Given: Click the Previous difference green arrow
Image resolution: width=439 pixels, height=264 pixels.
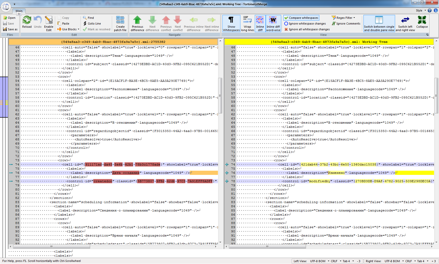Looking at the screenshot, I should pyautogui.click(x=137, y=20).
